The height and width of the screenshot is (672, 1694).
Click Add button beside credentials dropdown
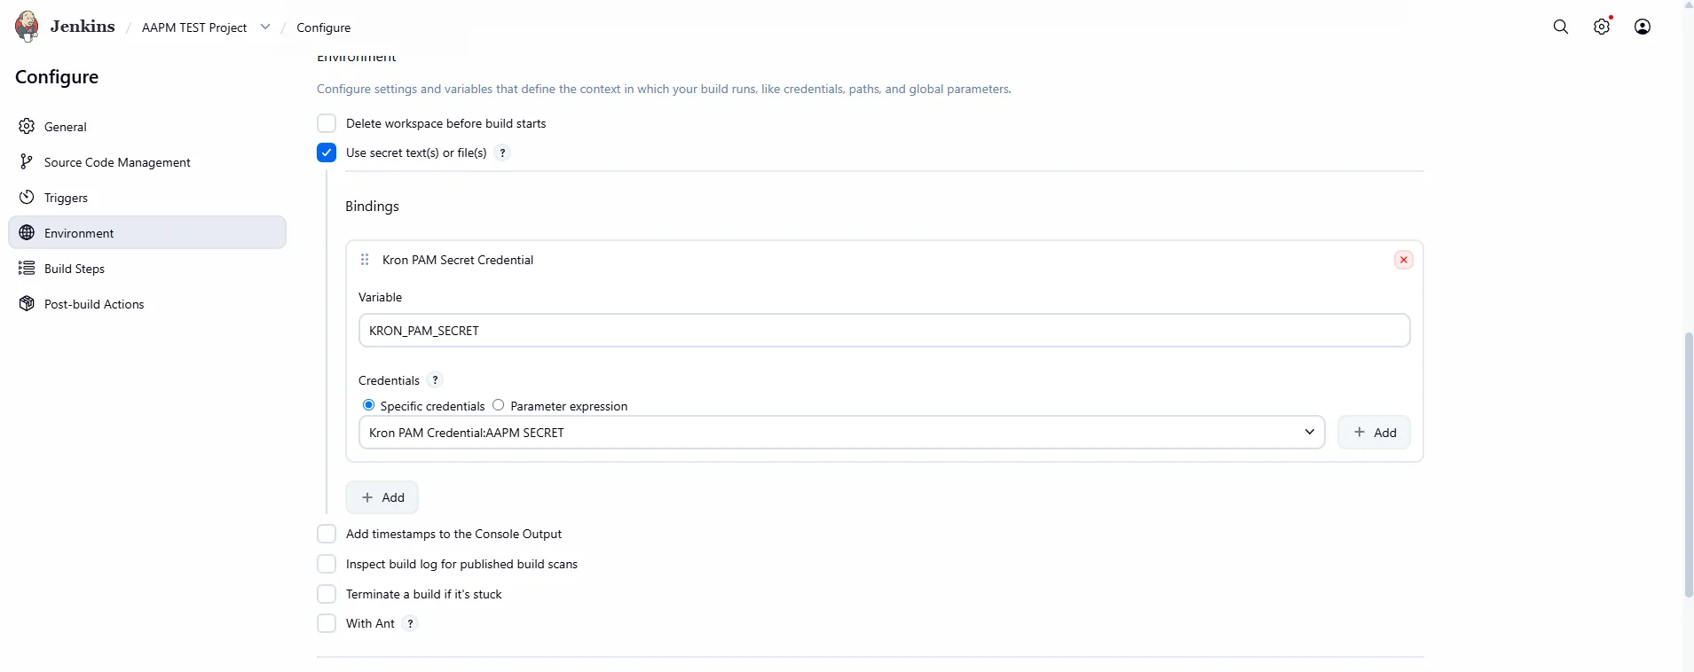tap(1374, 433)
